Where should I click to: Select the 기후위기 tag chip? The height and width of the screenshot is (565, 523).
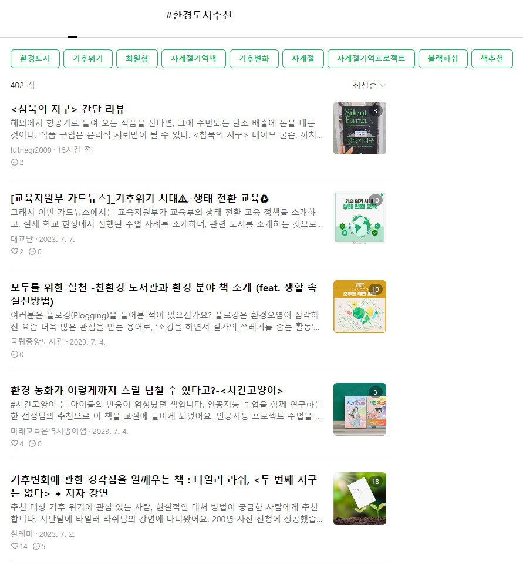[x=88, y=59]
